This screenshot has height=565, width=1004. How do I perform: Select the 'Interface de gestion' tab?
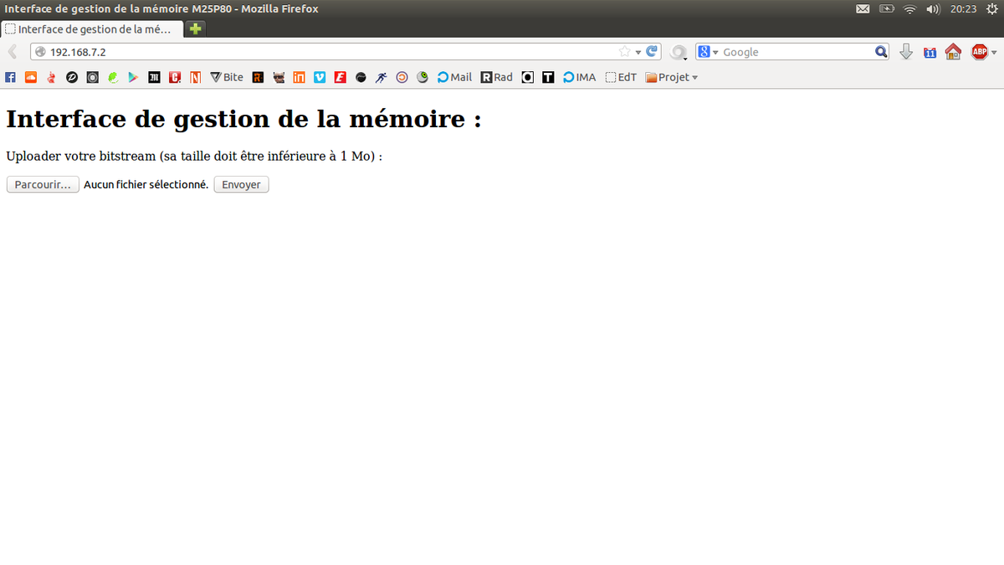tap(92, 28)
